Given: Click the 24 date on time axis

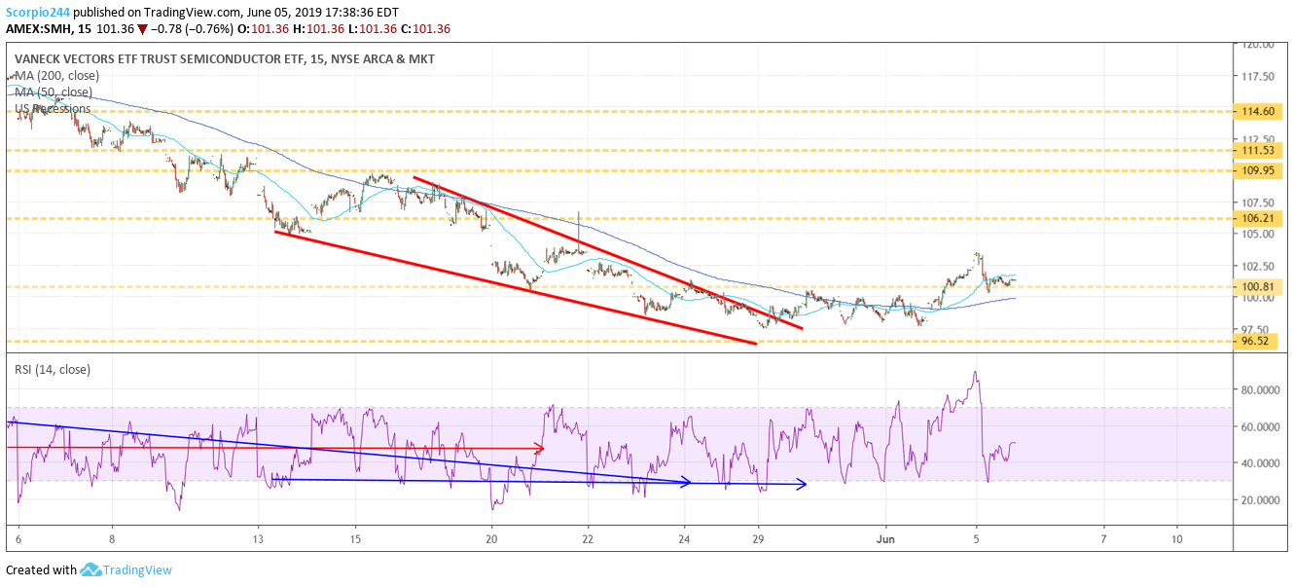Looking at the screenshot, I should click(x=685, y=537).
